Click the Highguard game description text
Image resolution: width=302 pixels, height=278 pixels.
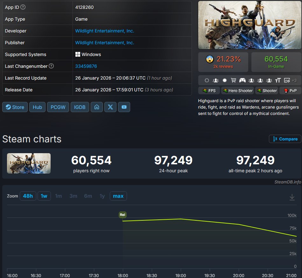coord(249,107)
